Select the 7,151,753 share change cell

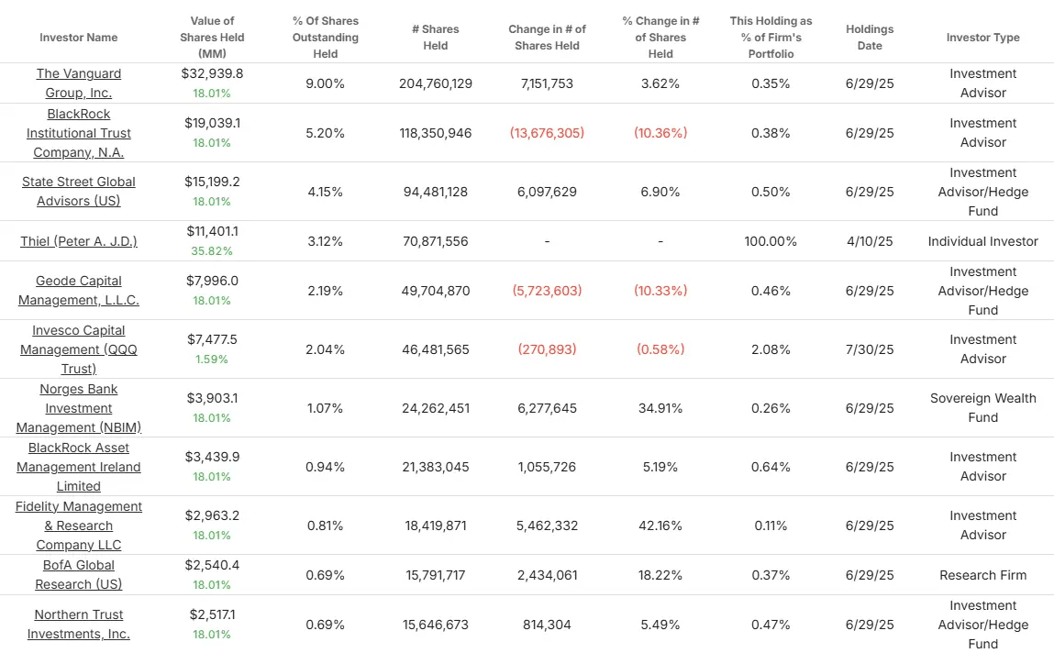pyautogui.click(x=547, y=83)
